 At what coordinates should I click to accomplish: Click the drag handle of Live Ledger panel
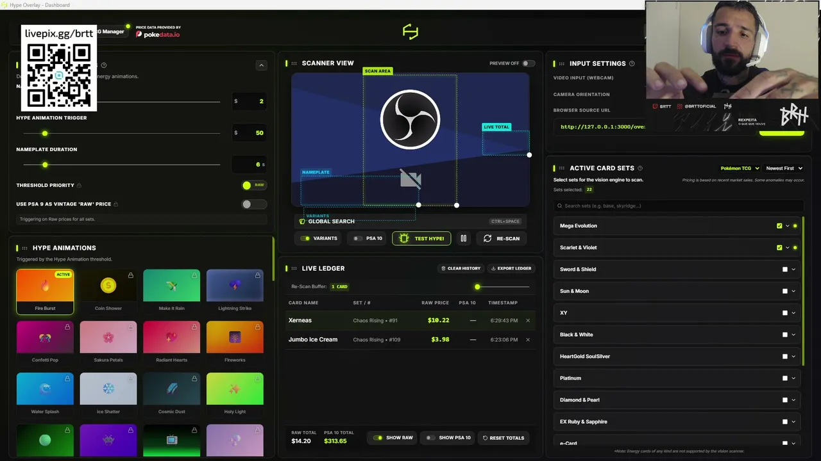click(x=294, y=268)
